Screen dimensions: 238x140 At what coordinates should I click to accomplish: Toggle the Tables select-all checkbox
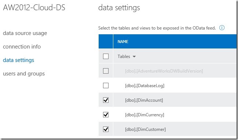106,57
